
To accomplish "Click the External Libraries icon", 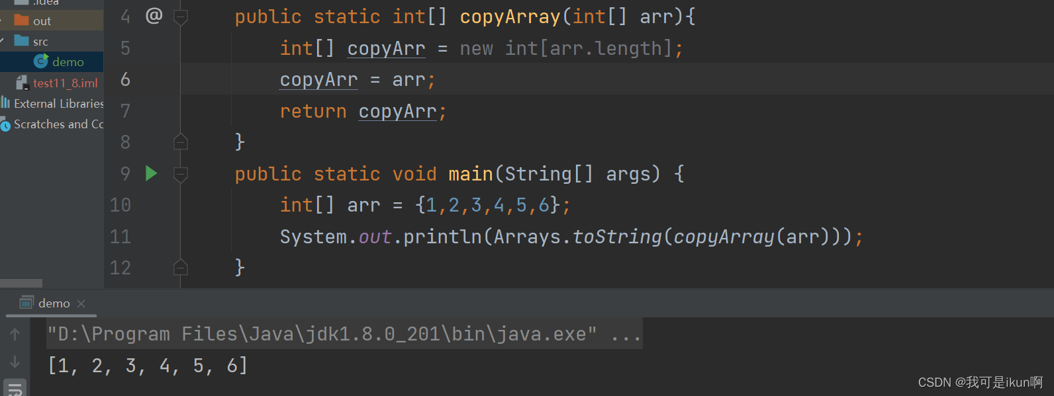I will [x=5, y=102].
